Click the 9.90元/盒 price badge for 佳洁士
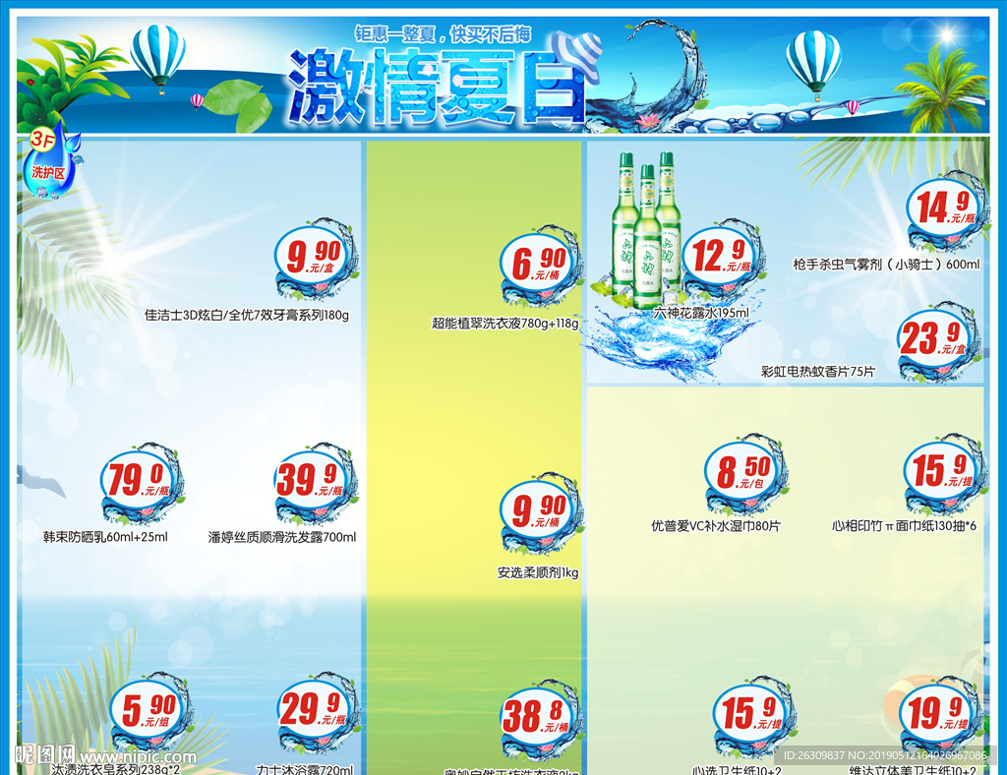This screenshot has width=1007, height=775. 316,260
